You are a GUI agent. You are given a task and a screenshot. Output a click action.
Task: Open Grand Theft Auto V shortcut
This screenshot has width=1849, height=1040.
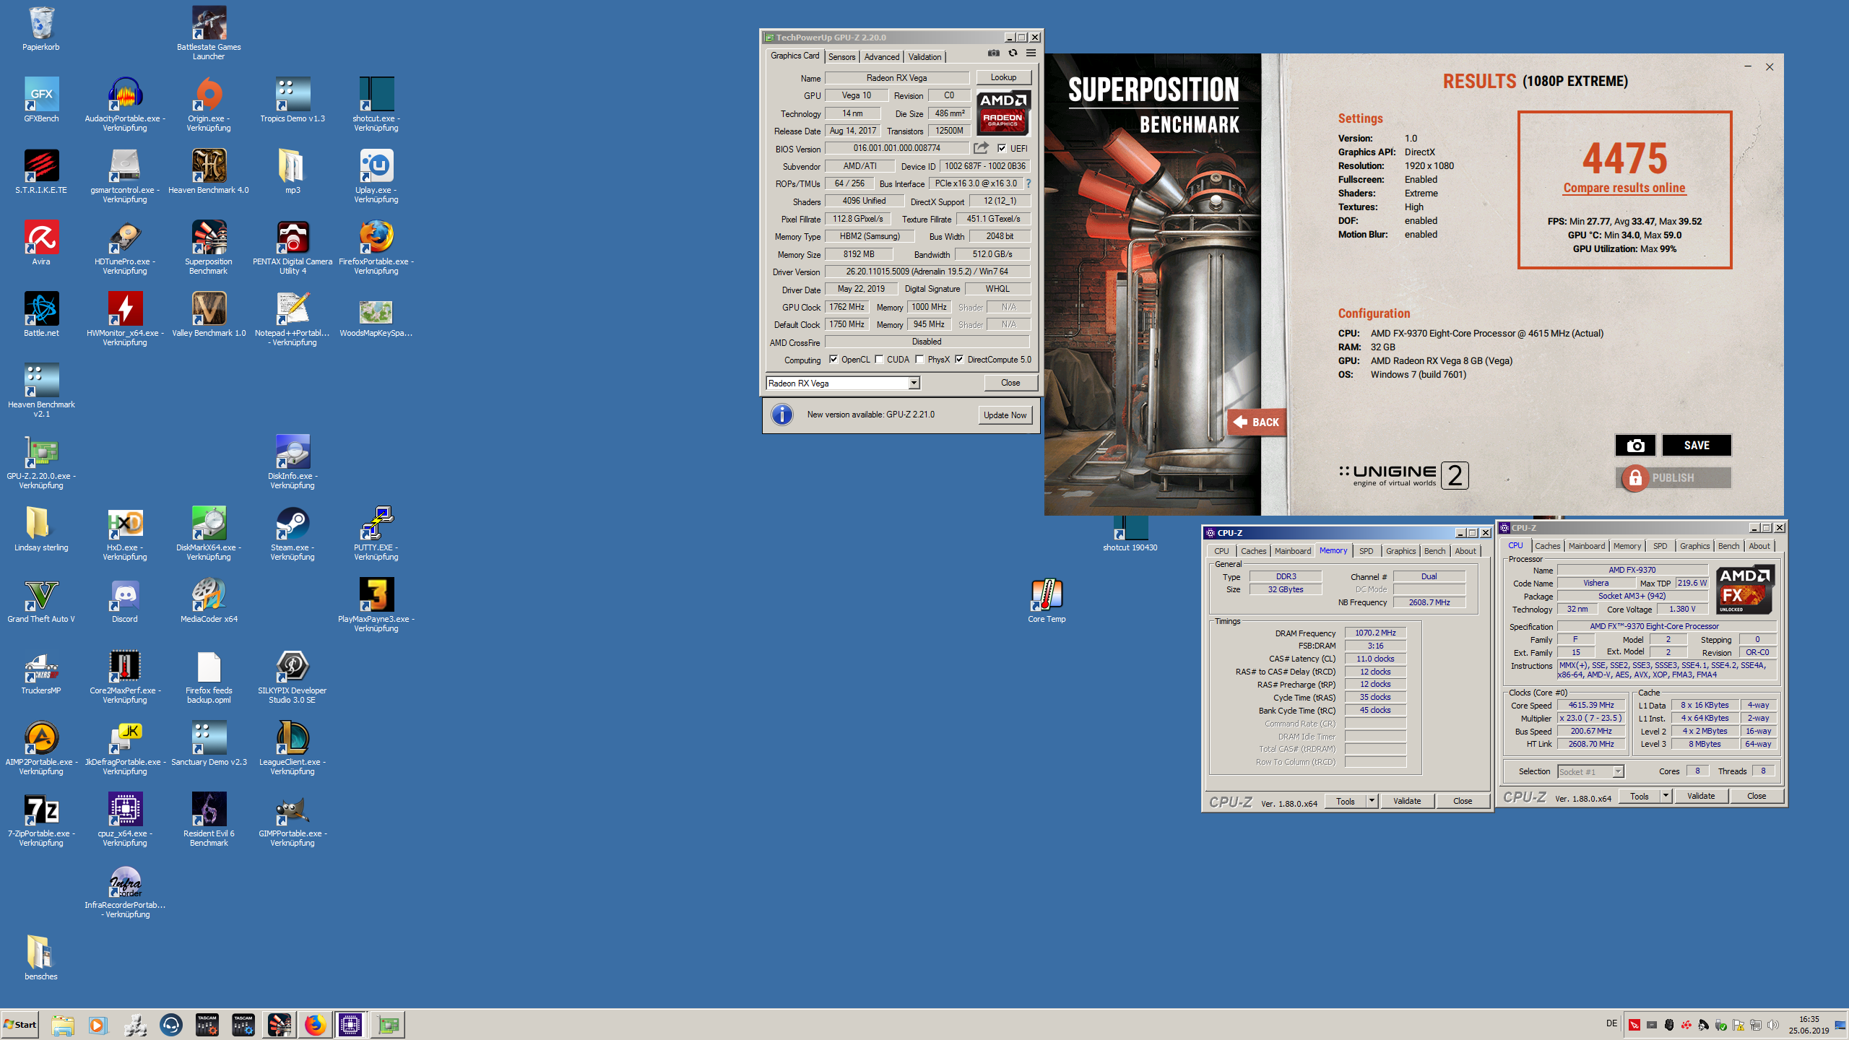point(41,601)
